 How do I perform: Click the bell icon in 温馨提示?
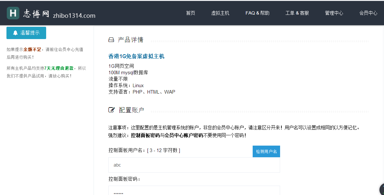point(15,33)
